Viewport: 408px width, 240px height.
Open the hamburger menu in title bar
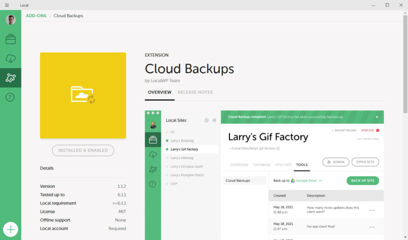tap(7, 5)
